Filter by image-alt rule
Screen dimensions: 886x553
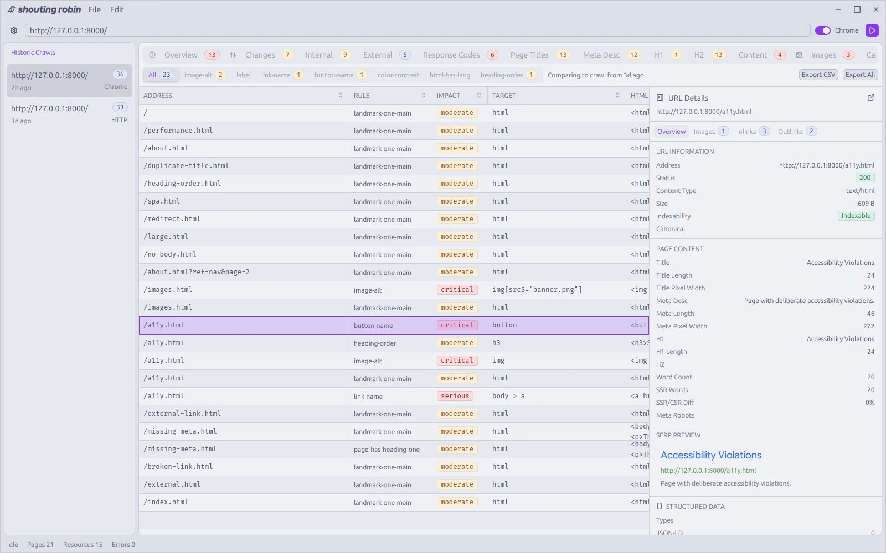coord(205,75)
